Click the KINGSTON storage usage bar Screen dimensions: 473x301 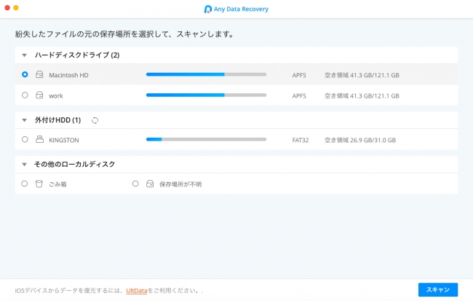pos(206,139)
